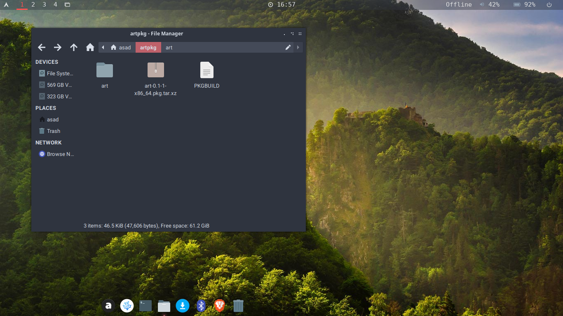
Task: Switch to workspace 3
Action: [44, 5]
